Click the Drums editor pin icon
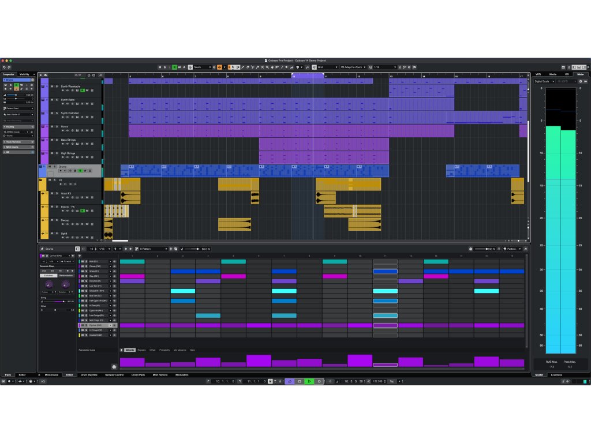Image resolution: width=591 pixels, height=443 pixels. (x=42, y=249)
